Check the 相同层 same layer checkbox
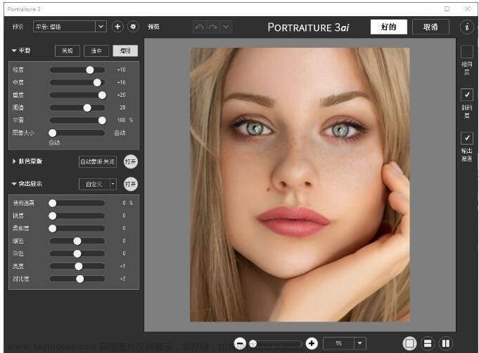This screenshot has width=479, height=353. tap(467, 52)
